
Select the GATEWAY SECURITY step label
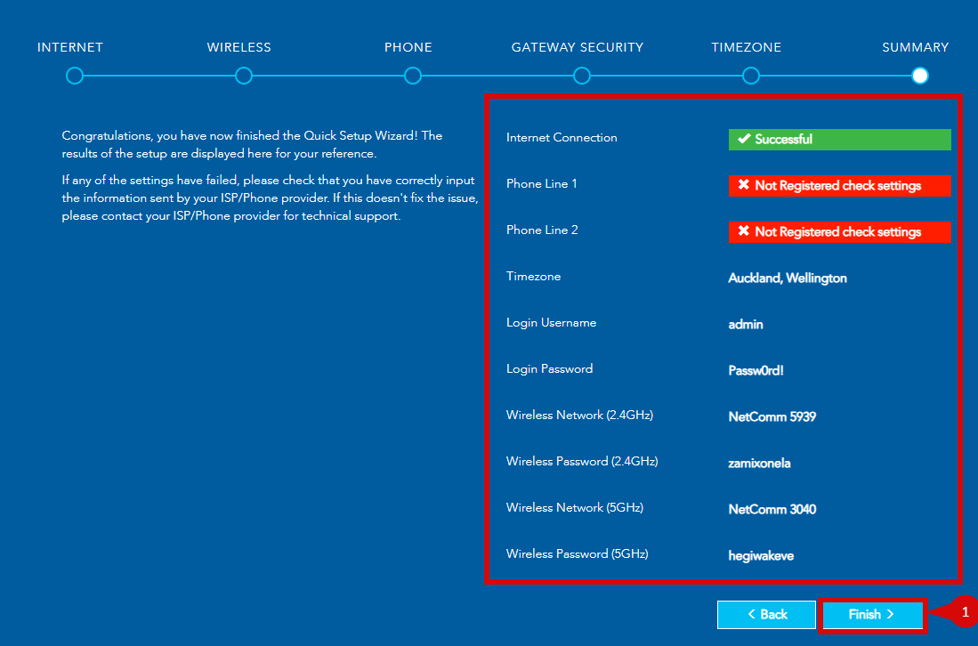[578, 47]
